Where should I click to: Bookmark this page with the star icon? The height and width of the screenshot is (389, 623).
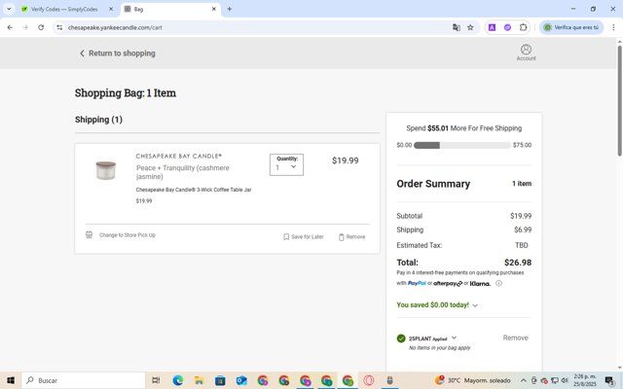pos(470,27)
